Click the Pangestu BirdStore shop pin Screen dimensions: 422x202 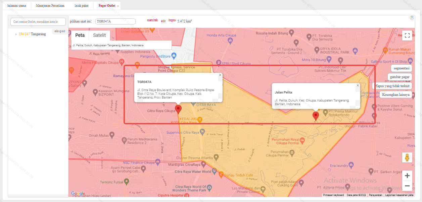(x=173, y=56)
